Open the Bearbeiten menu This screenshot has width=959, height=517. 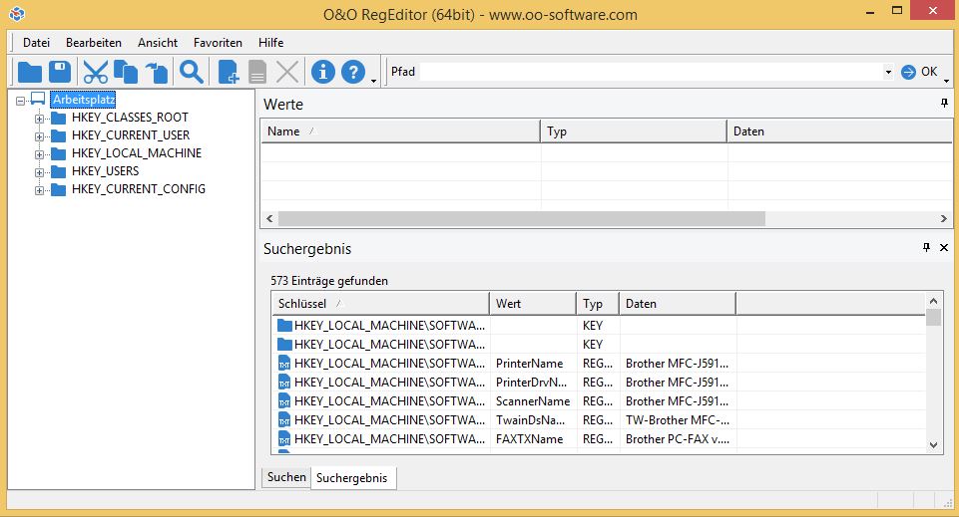click(x=94, y=43)
